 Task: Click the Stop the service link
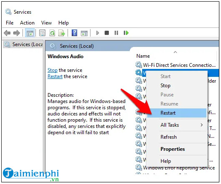point(53,70)
